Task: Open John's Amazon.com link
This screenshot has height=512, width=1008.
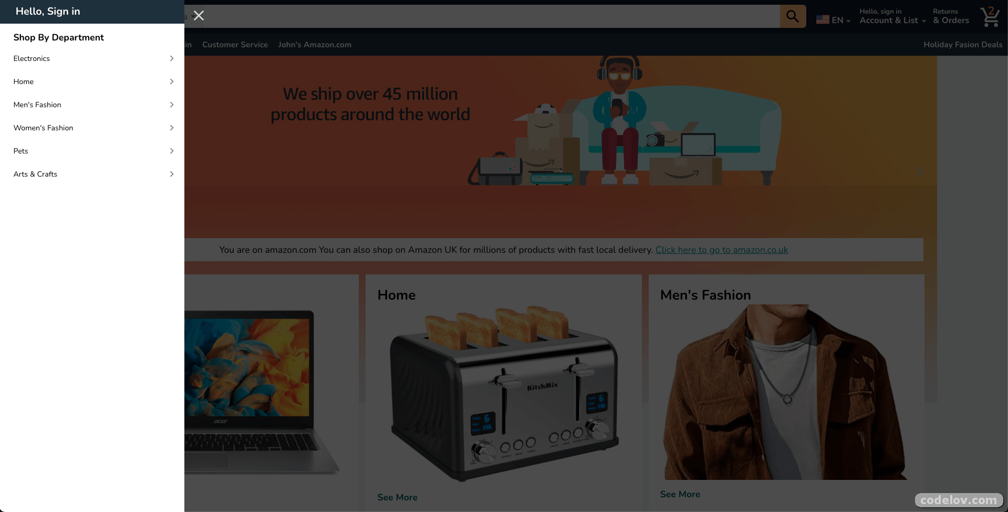Action: click(315, 45)
